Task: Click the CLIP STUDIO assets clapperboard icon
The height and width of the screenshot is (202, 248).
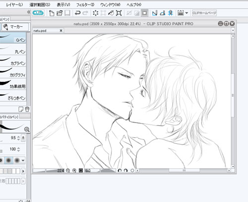Action: (181, 13)
